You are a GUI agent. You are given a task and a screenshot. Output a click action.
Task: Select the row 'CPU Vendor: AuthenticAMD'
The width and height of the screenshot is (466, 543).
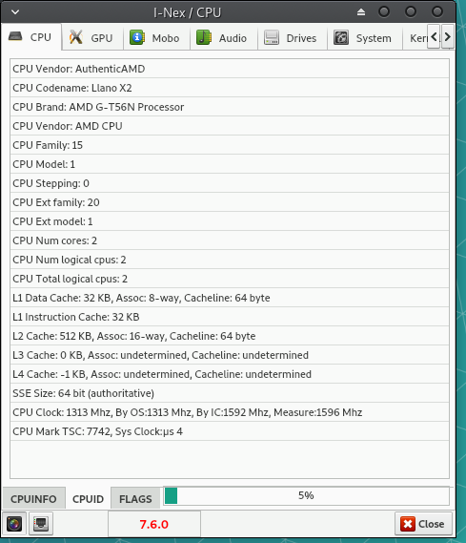tap(230, 69)
